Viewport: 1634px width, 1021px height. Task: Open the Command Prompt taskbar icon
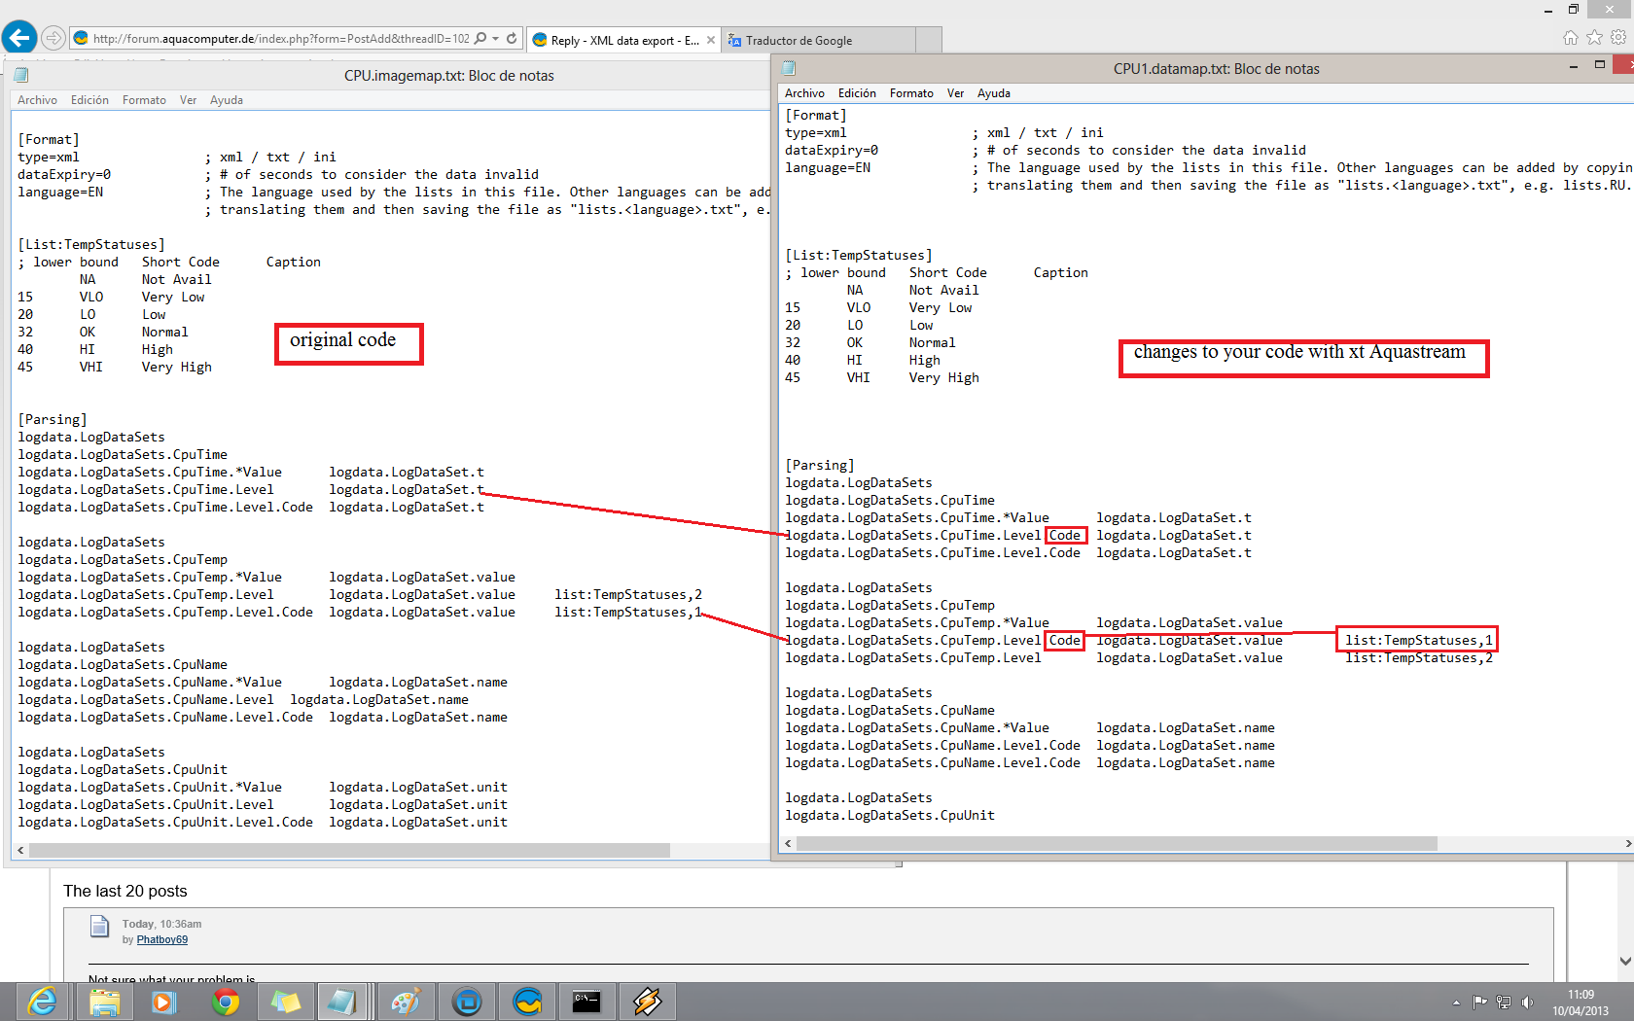pos(586,1002)
